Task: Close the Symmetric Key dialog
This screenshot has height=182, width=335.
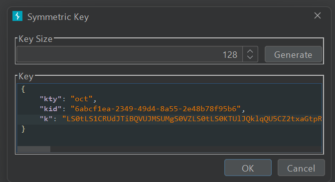Action: click(317, 15)
